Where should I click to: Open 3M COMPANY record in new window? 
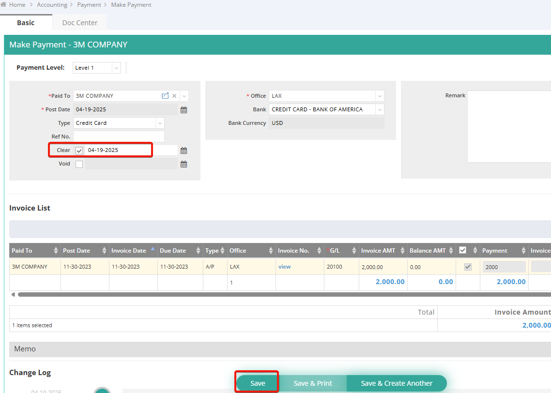165,96
